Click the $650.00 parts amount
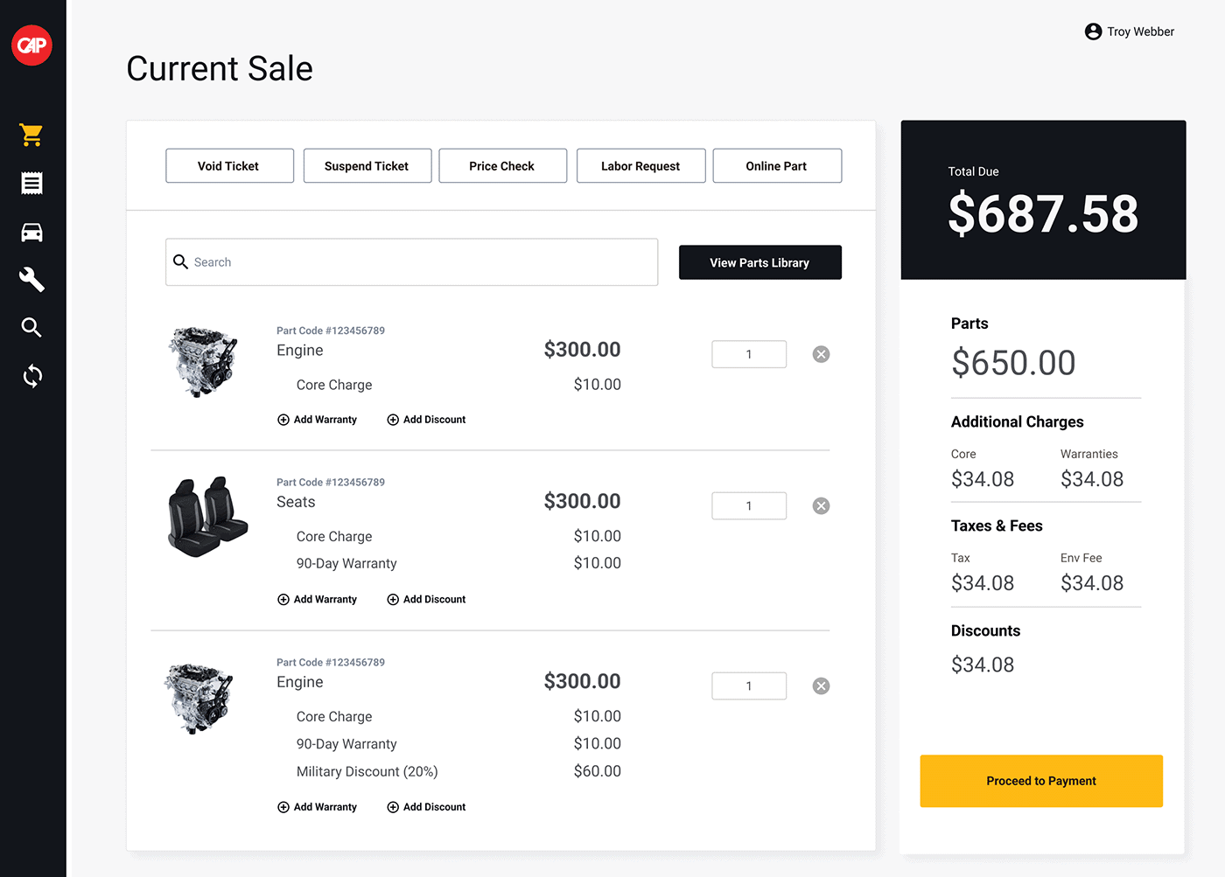Viewport: 1225px width, 877px height. pos(1013,363)
